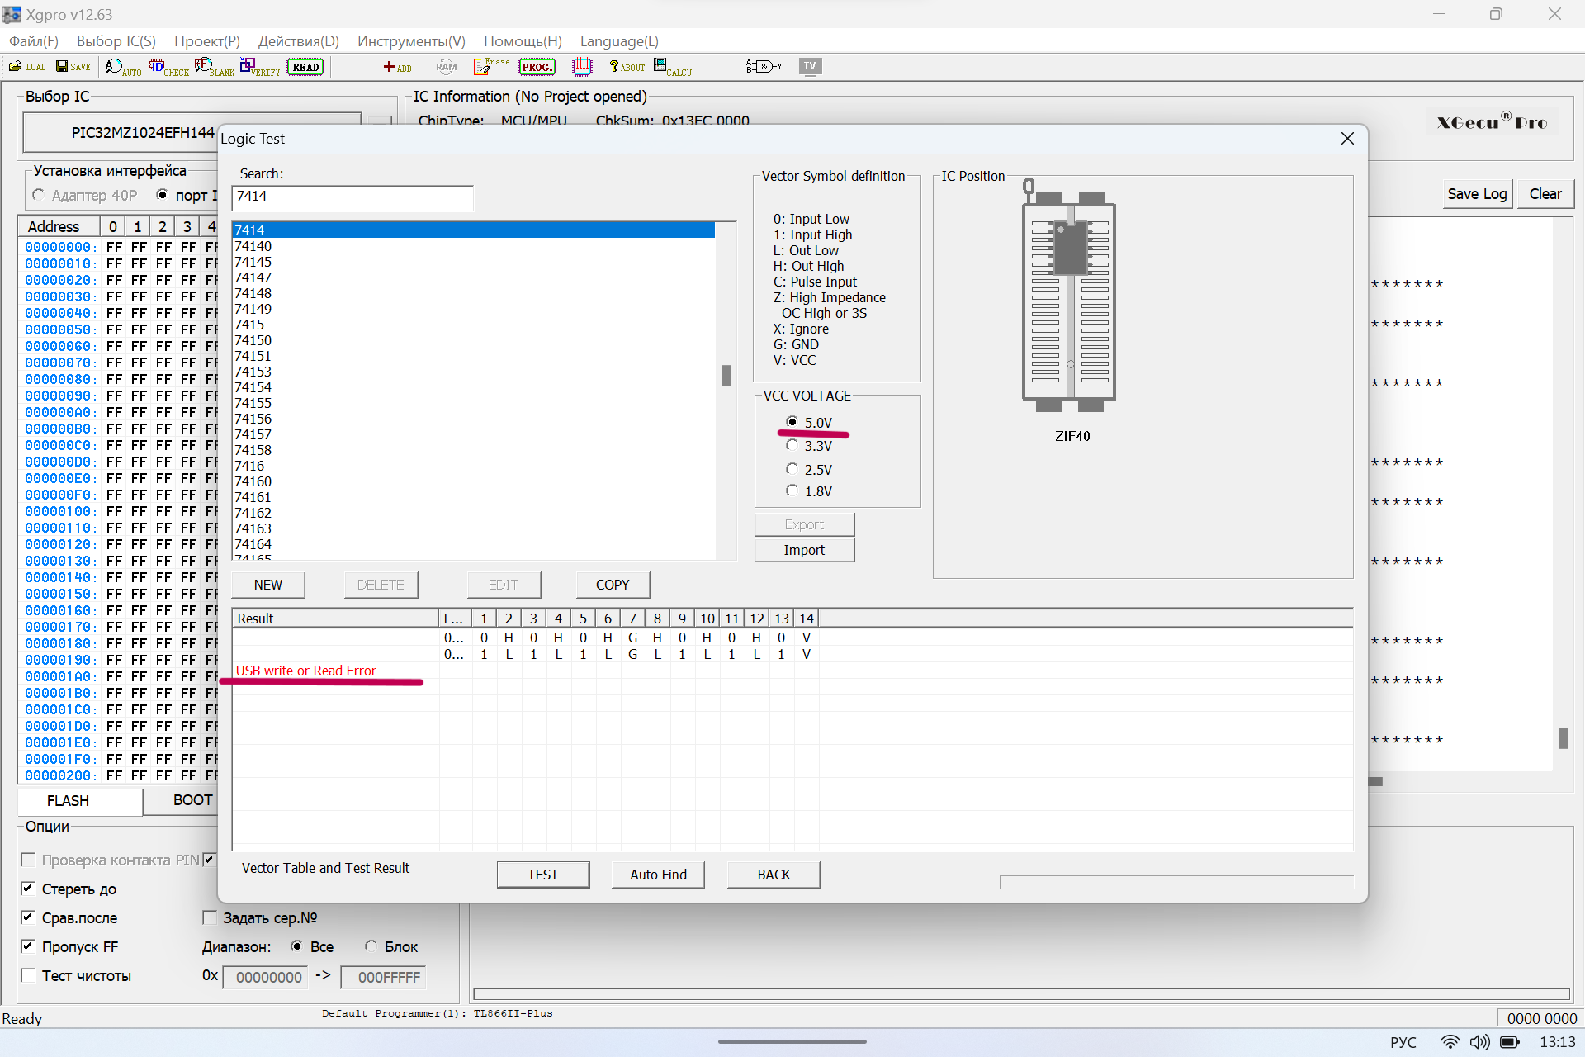Viewport: 1585px width, 1057px height.
Task: Click the Auto Find button
Action: click(658, 875)
